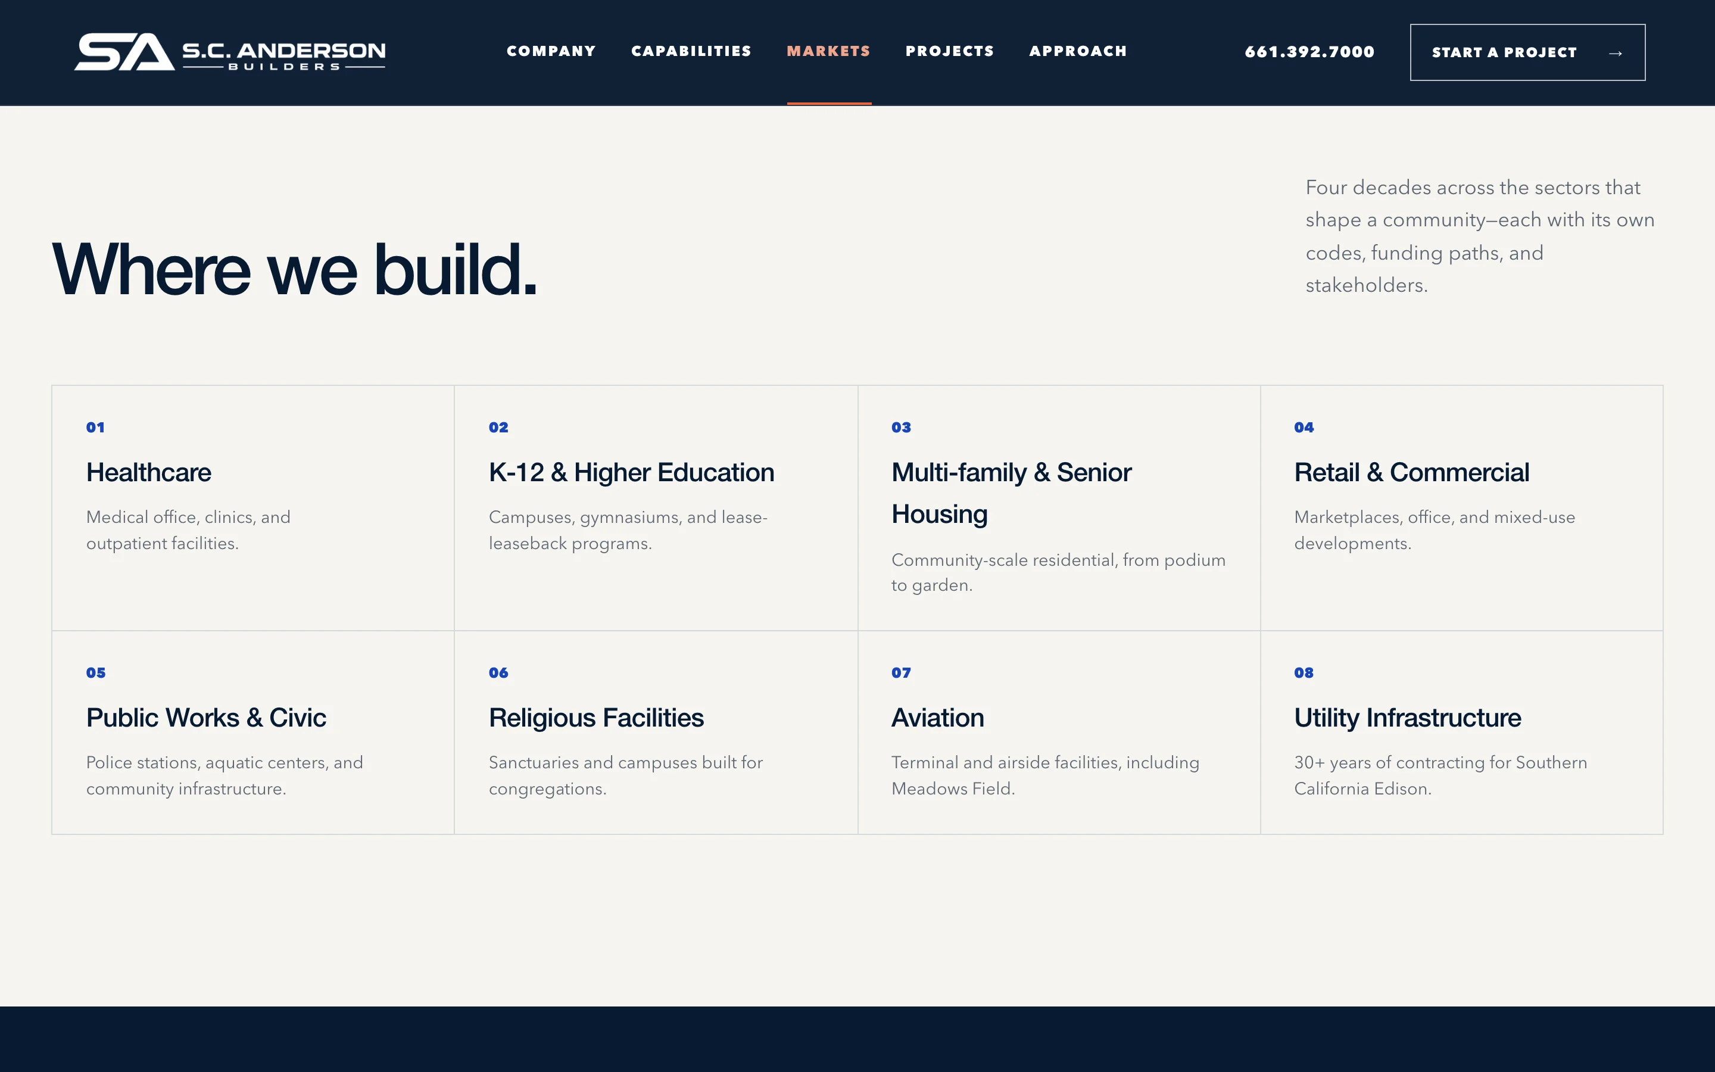Click 'Sanctuaries and campuses built for congregations' text
Screen dimensions: 1715x1072
tap(626, 775)
